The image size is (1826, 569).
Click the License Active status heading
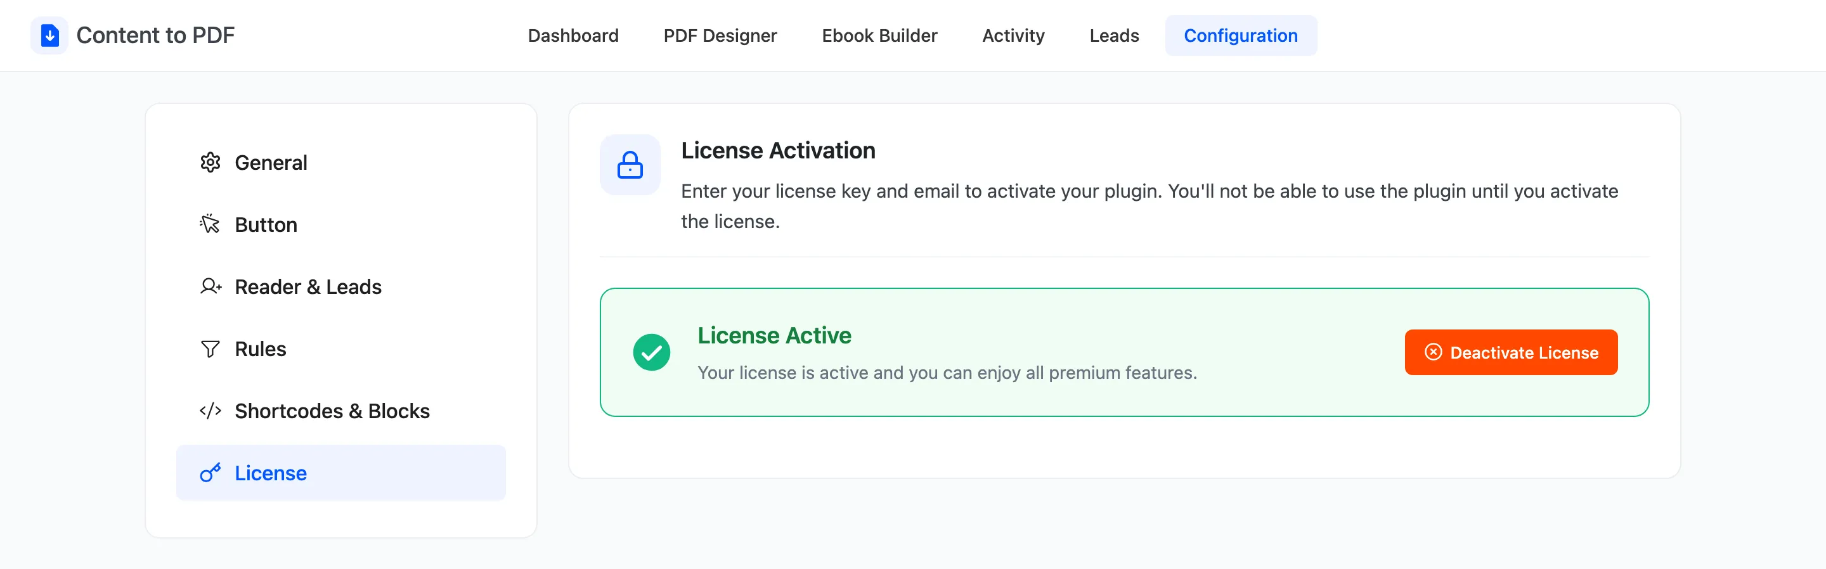774,335
